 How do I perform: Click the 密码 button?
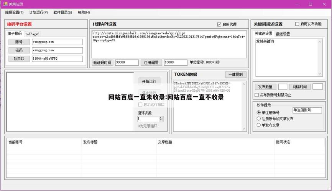pos(19,50)
